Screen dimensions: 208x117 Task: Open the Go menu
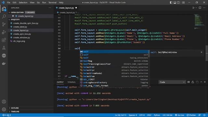coord(38,3)
